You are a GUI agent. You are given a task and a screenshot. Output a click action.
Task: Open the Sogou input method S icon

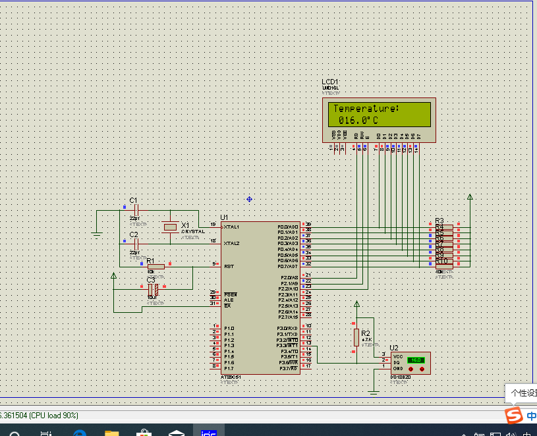[x=514, y=416]
